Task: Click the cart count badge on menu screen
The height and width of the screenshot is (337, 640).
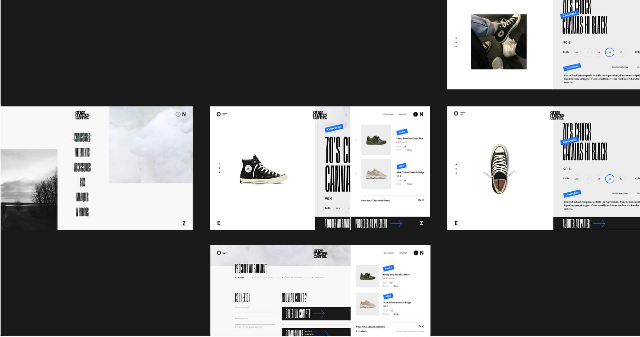Action: [178, 114]
